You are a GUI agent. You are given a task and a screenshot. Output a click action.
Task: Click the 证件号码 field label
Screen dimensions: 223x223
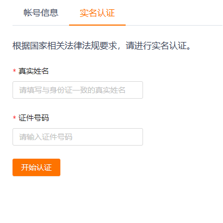click(34, 118)
